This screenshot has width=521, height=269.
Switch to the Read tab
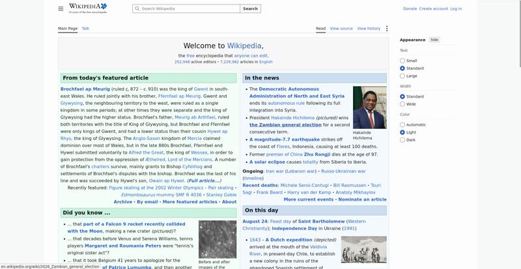[x=320, y=29]
